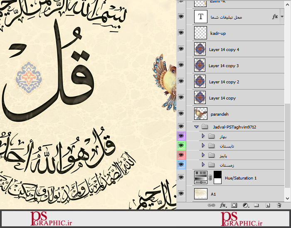This screenshot has height=228, width=291.
Task: Click the Hue/Saturation 1 adjustment icon
Action: coord(201,177)
